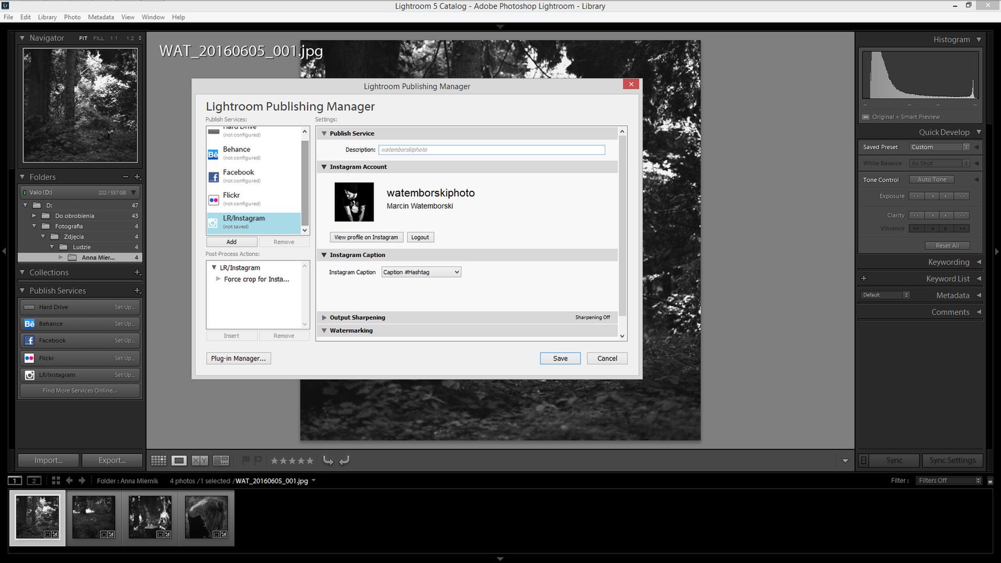Add keyword with the Keyword List plus icon
This screenshot has width=1001, height=563.
tap(864, 279)
